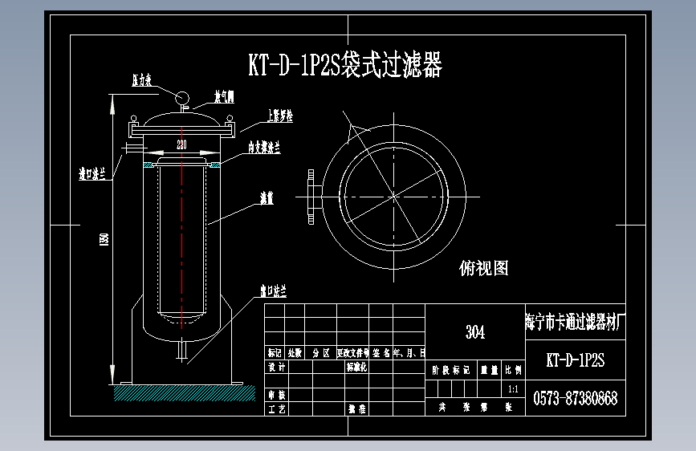The image size is (696, 451).
Task: Select the '标记' header cell
Action: coord(275,353)
